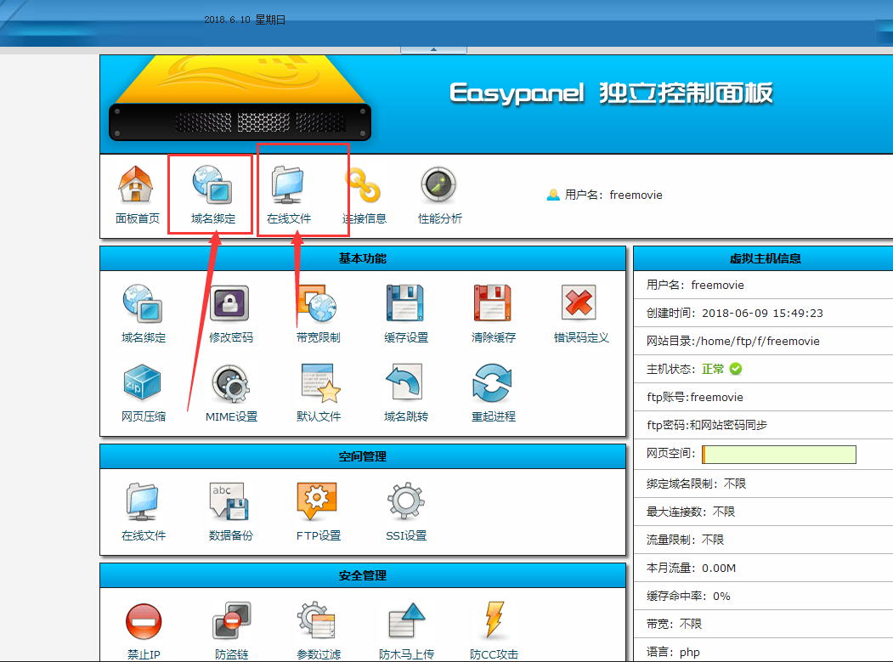Image resolution: width=893 pixels, height=662 pixels.
Task: Open the MIME设置 gear icon
Action: 230,383
